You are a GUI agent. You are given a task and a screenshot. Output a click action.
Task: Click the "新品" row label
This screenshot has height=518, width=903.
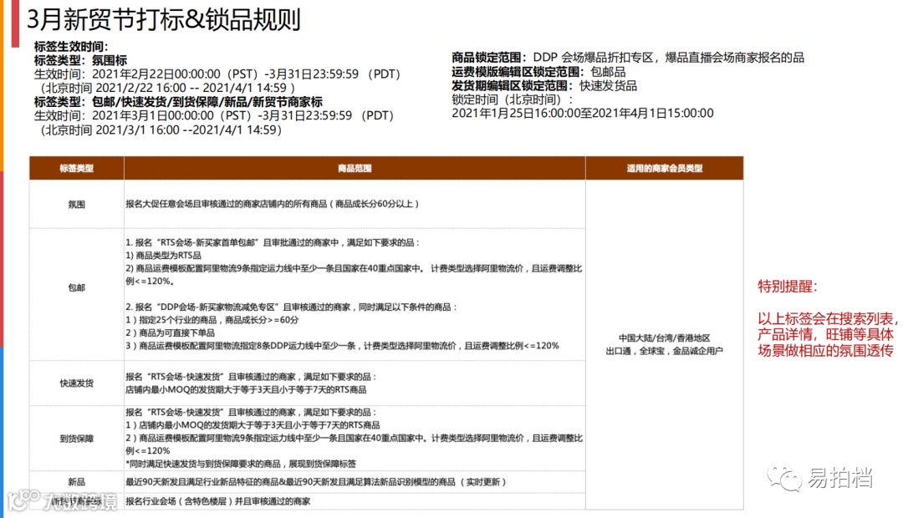(x=77, y=482)
